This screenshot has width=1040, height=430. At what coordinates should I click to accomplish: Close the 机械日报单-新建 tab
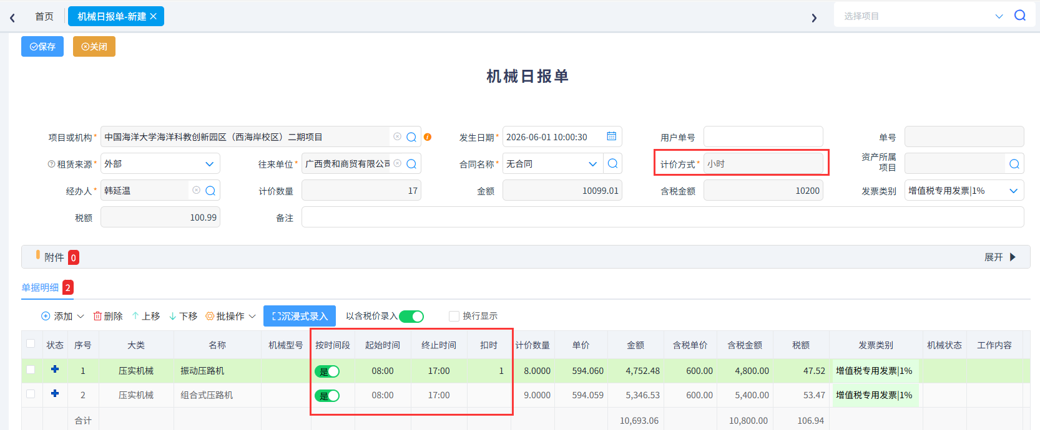[x=154, y=16]
